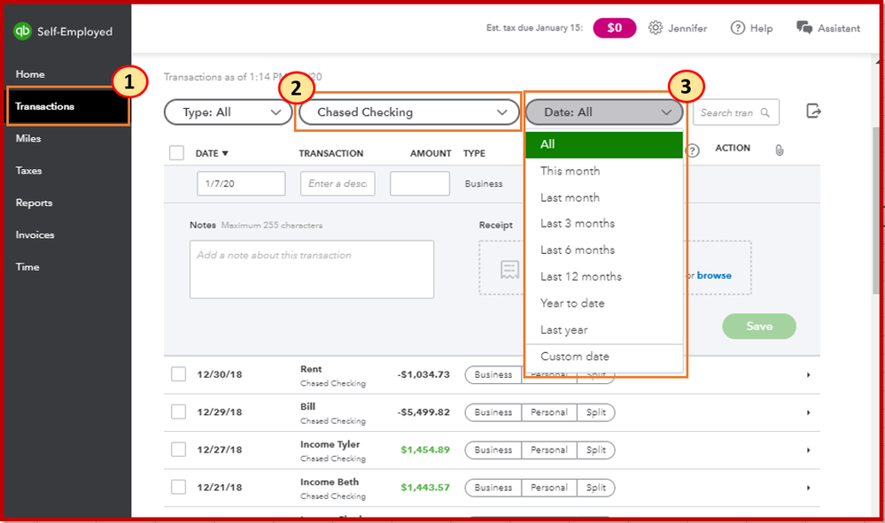This screenshot has width=885, height=523.
Task: Choose This month date filter
Action: 604,171
